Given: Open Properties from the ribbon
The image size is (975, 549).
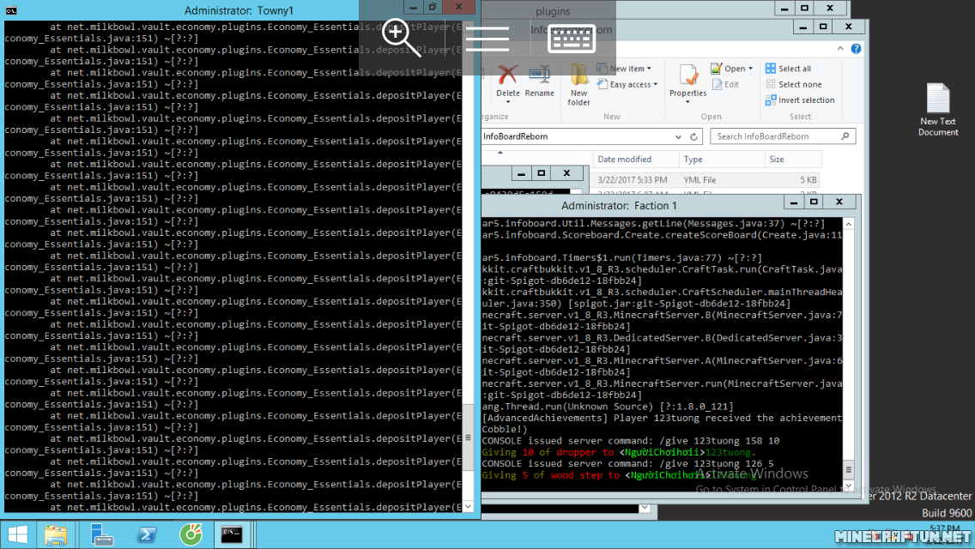Looking at the screenshot, I should [687, 82].
